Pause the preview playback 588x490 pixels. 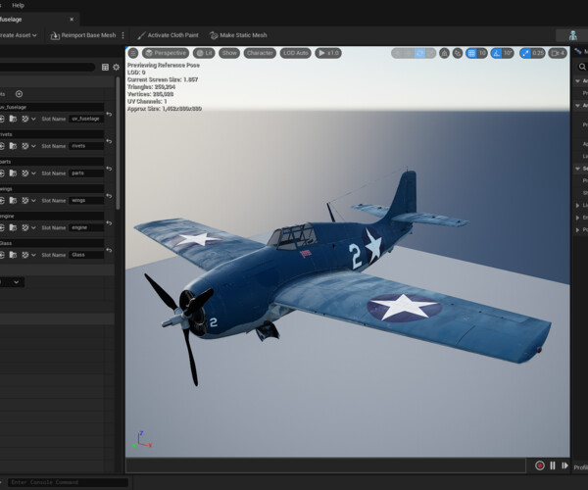click(552, 465)
